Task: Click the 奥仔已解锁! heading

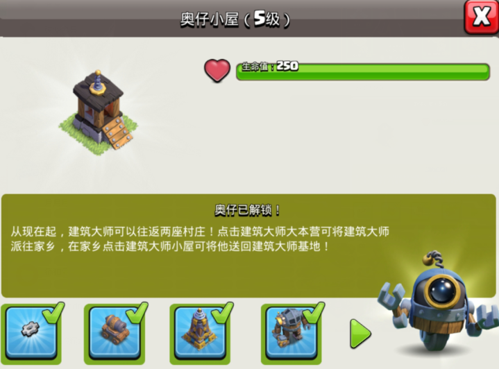Action: tap(248, 210)
